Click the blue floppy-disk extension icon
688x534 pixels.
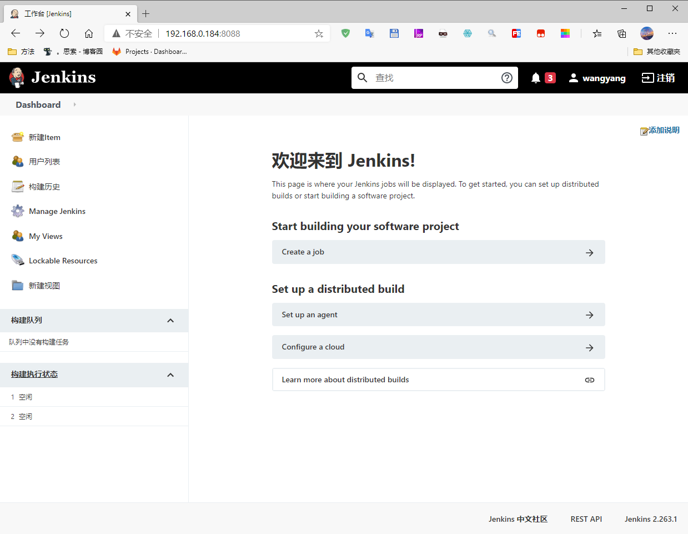[x=394, y=33]
